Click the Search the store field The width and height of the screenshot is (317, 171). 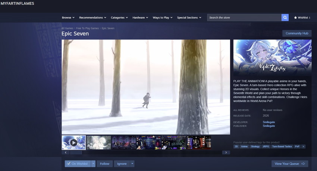(x=244, y=18)
